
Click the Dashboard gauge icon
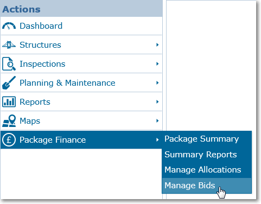[9, 26]
